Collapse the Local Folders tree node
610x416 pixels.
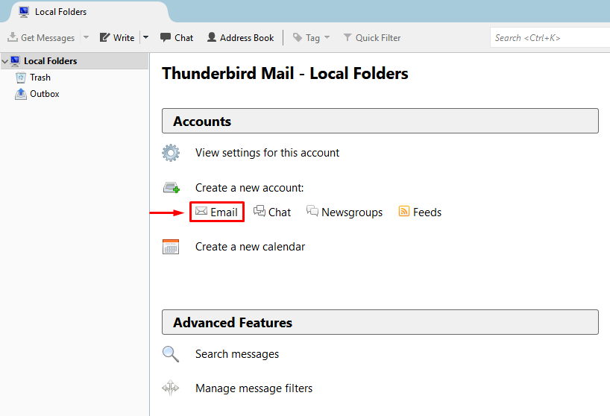5,61
